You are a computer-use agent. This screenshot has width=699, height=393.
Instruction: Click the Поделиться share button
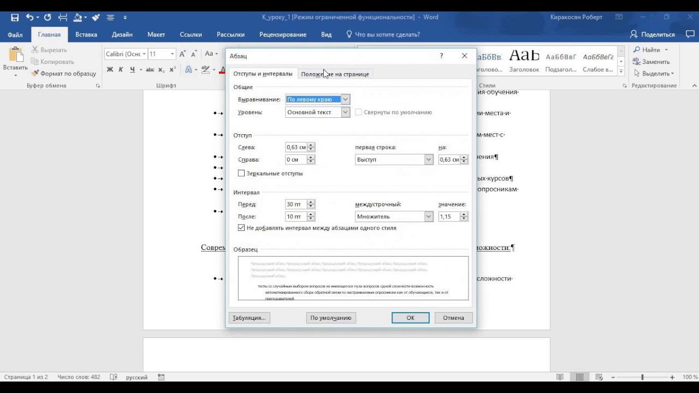coord(653,34)
